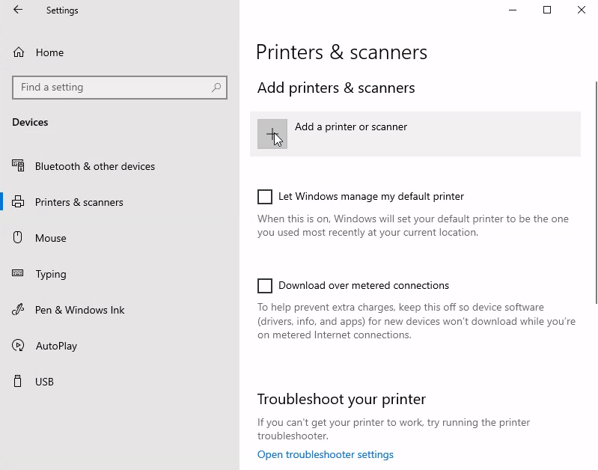Go to Mouse settings
The width and height of the screenshot is (598, 470).
pyautogui.click(x=51, y=238)
